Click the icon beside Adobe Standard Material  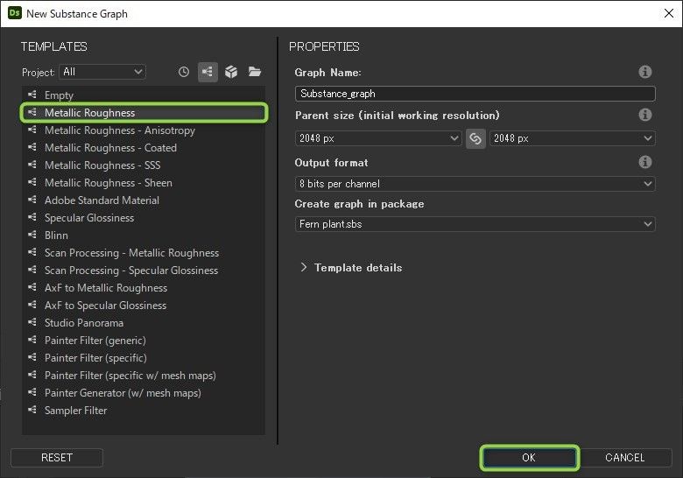(32, 200)
